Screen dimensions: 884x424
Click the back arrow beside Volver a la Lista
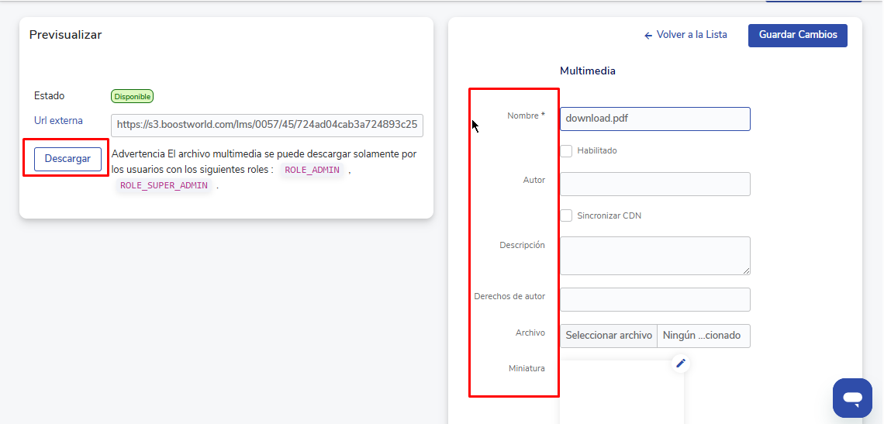click(x=648, y=36)
